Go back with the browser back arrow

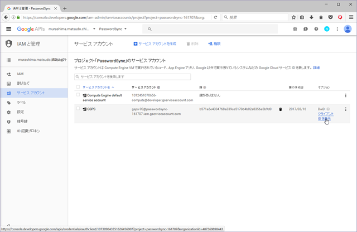tap(6, 17)
